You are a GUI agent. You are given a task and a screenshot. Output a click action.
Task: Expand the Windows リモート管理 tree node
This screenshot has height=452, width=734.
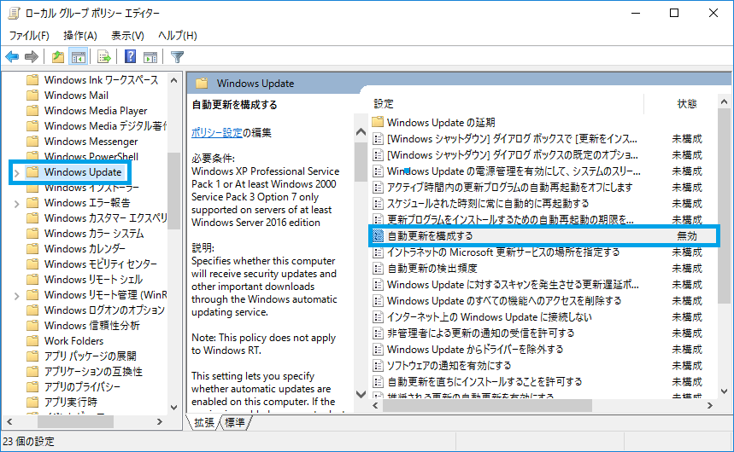tap(17, 296)
